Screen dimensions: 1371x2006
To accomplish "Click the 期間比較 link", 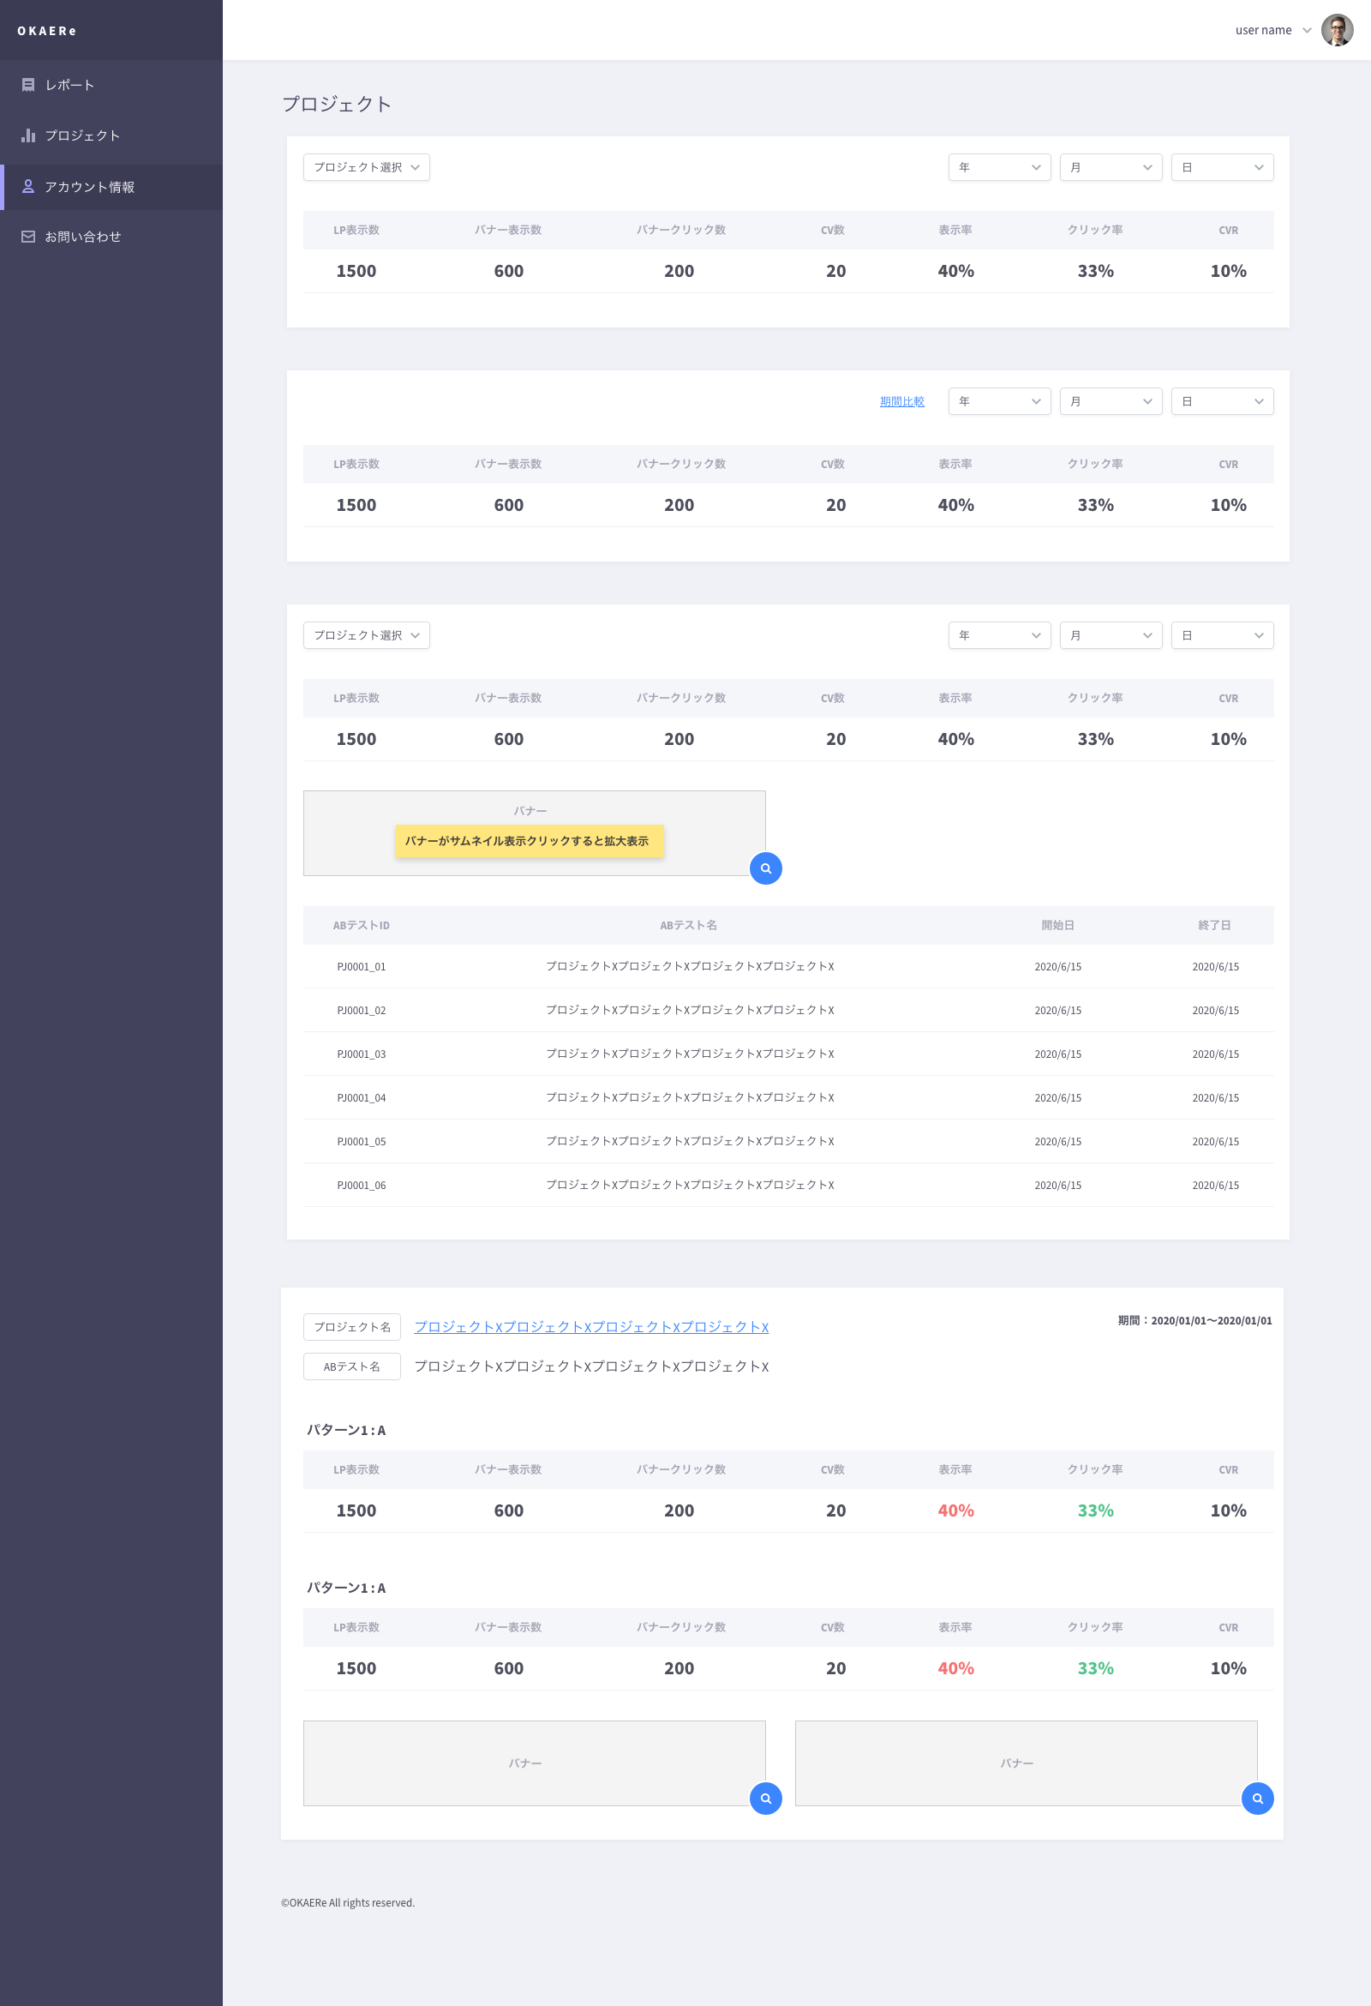I will [901, 401].
